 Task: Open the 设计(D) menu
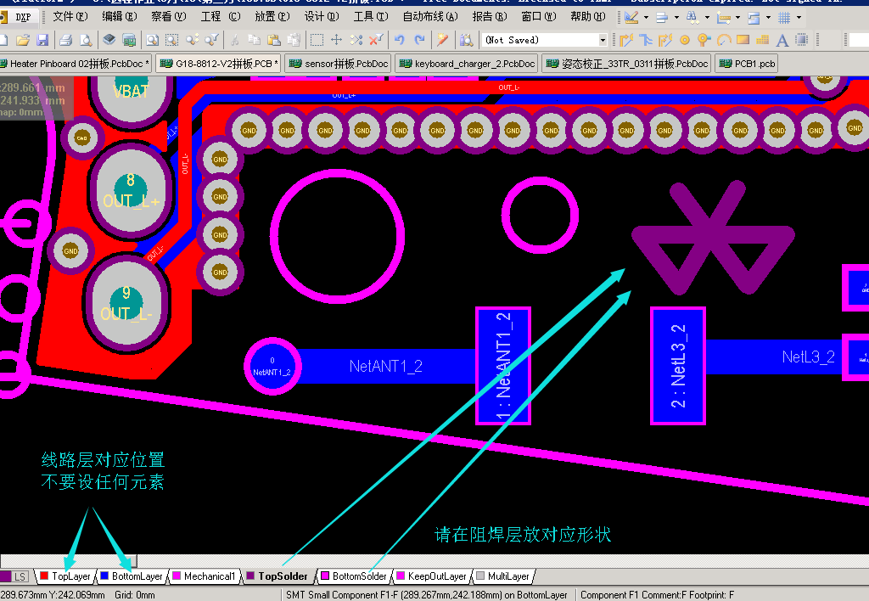[x=321, y=17]
